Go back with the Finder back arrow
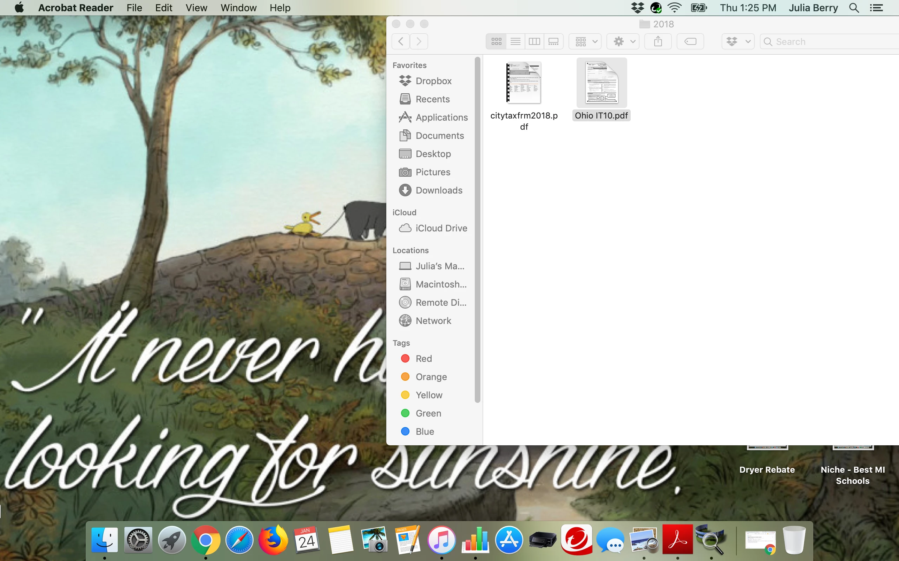The image size is (899, 561). click(401, 42)
